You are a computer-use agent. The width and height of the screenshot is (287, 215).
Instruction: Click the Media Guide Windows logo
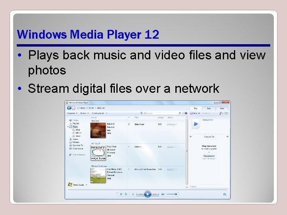70,184
